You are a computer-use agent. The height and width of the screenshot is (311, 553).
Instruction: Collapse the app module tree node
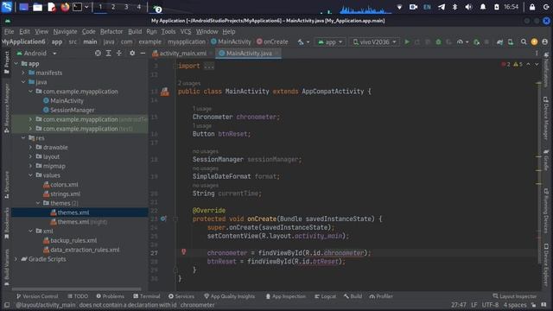click(x=16, y=63)
